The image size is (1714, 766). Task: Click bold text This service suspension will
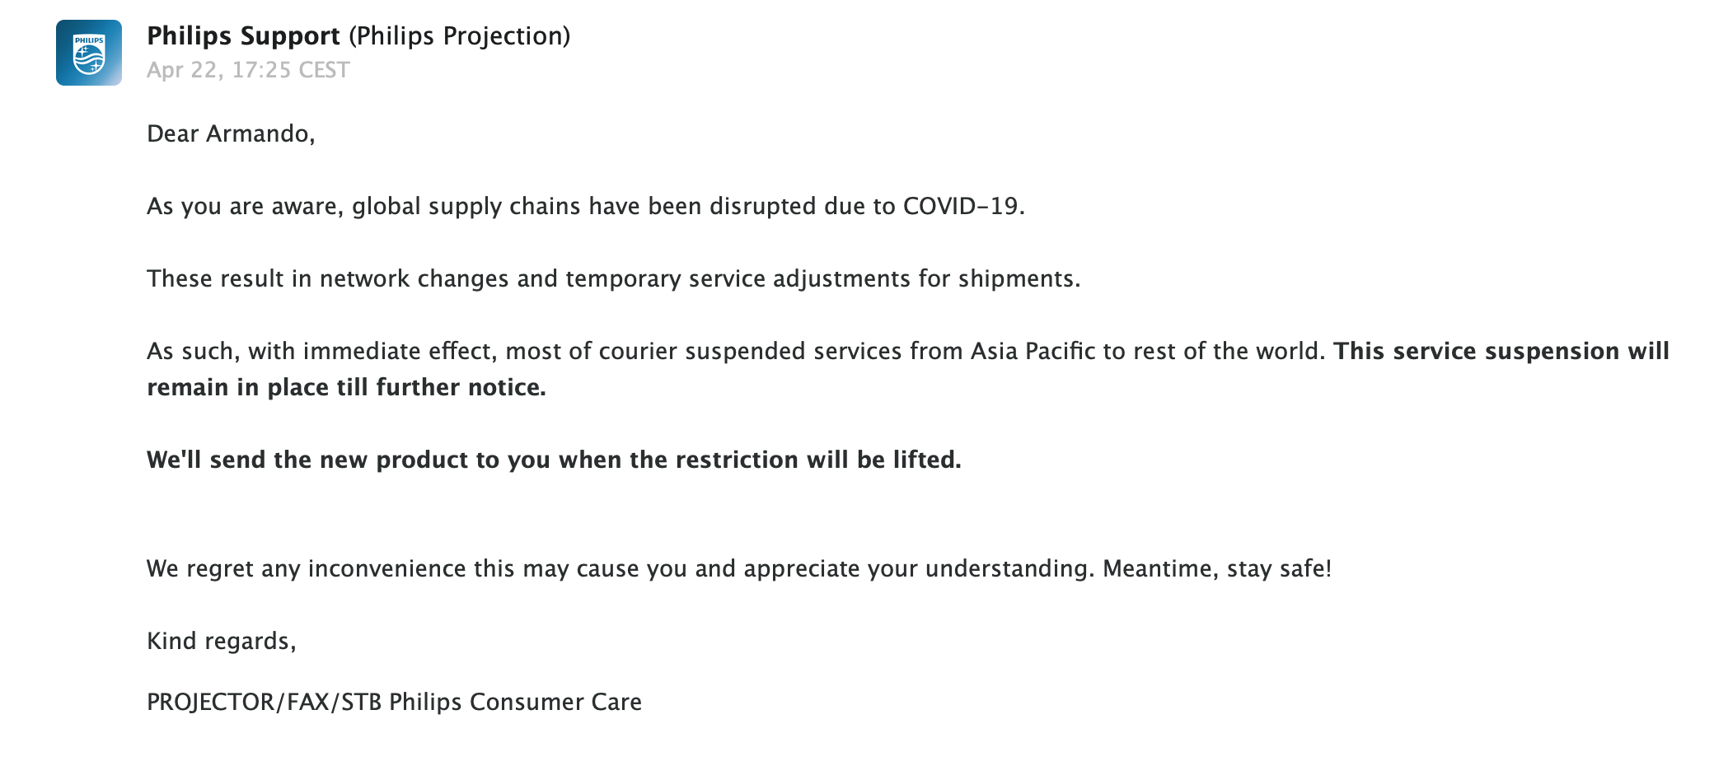click(1501, 351)
